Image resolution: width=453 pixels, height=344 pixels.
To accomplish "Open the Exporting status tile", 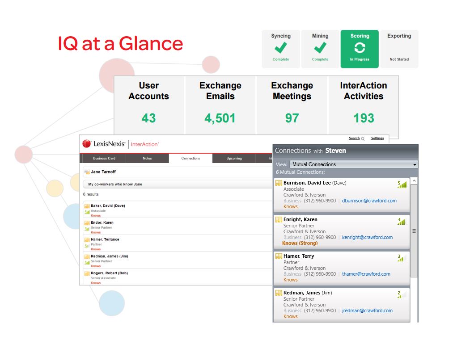I will tap(399, 49).
